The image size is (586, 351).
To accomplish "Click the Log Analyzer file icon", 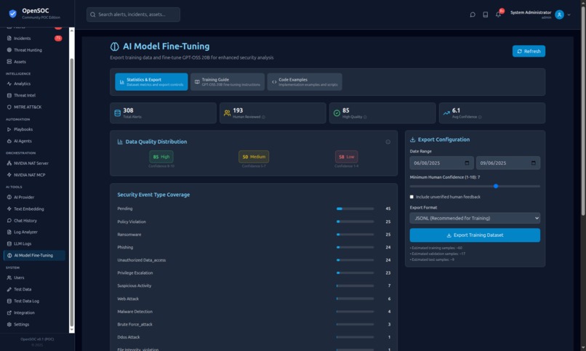I will pyautogui.click(x=9, y=232).
